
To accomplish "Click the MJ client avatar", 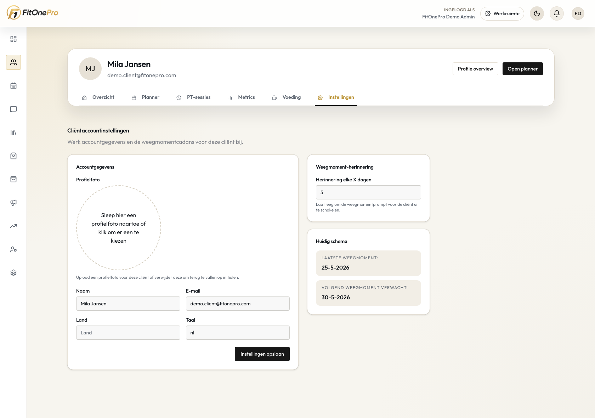I will (x=90, y=69).
